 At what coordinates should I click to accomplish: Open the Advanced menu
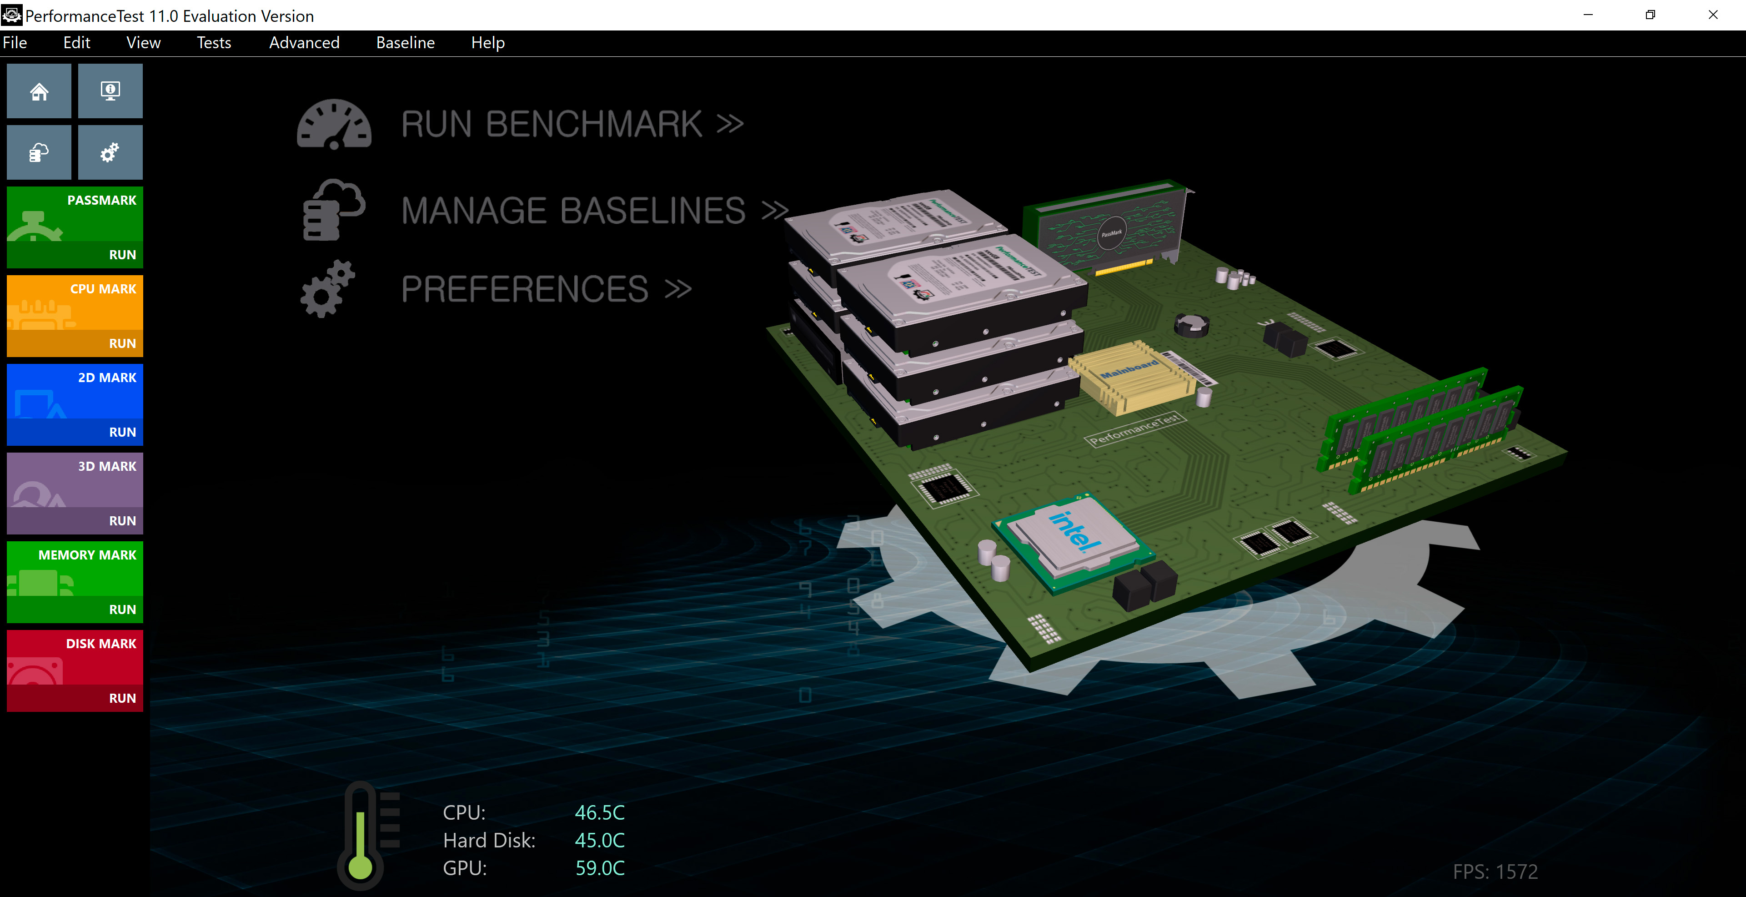coord(303,41)
